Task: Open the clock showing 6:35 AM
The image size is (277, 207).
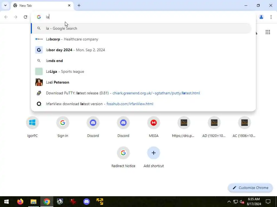Action: 254,202
